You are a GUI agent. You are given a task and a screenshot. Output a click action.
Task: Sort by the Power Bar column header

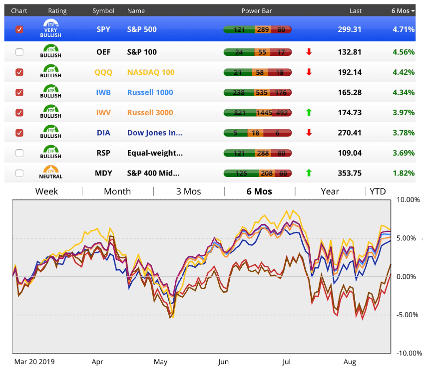pyautogui.click(x=257, y=11)
